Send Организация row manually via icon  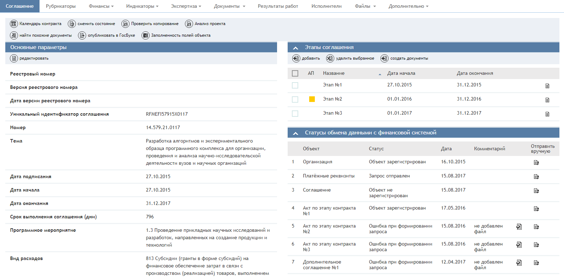pyautogui.click(x=536, y=162)
